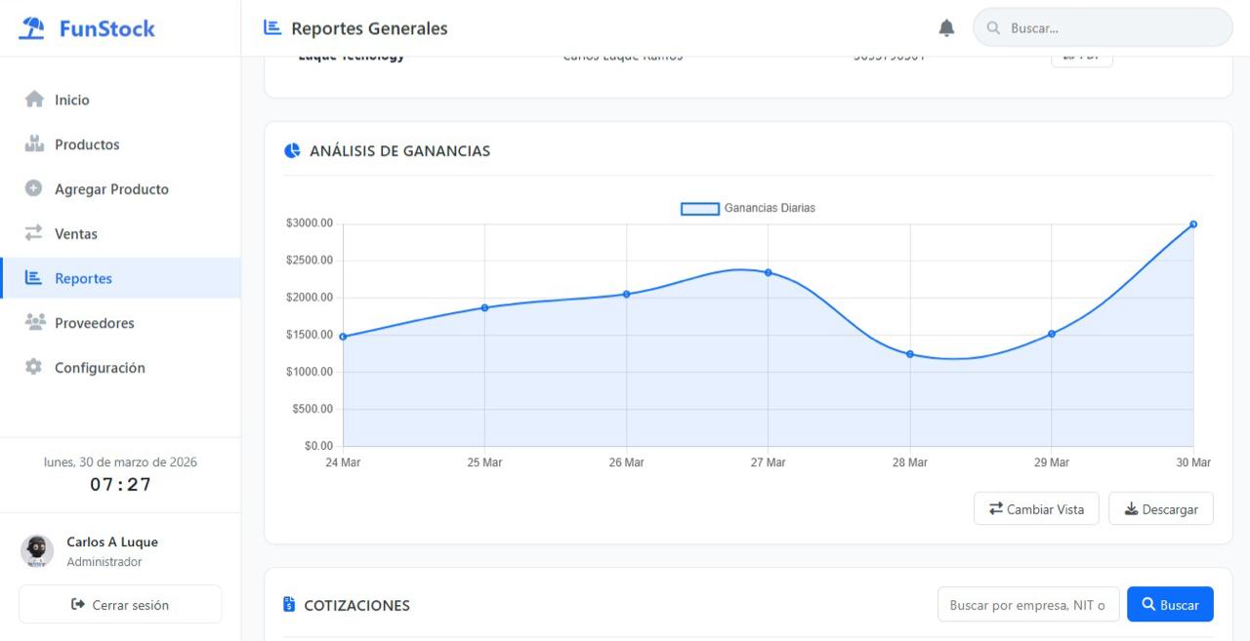
Task: Click the Configuración gear icon
Action: (34, 368)
